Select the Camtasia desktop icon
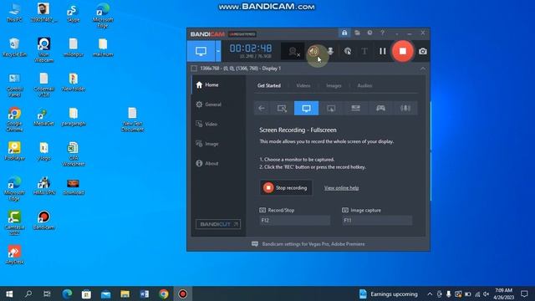Screen dimensions: 535x301 (x=14, y=223)
